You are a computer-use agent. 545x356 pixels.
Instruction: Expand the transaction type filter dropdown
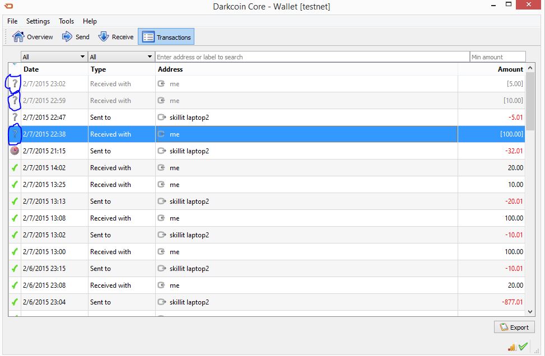[122, 57]
